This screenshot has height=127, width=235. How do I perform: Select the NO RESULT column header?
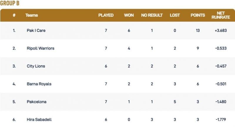(152, 15)
